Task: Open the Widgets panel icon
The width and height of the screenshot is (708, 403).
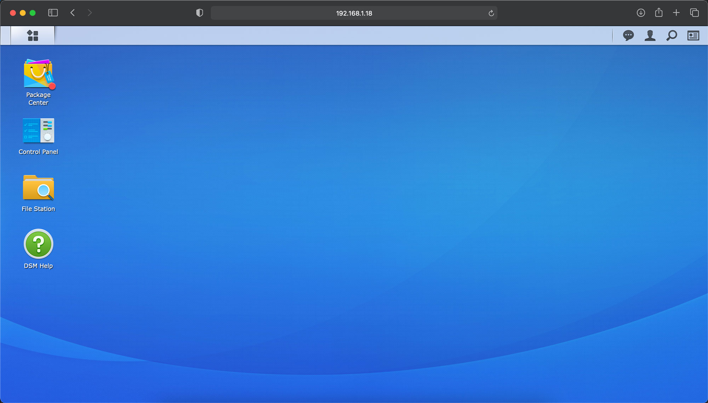Action: (693, 35)
